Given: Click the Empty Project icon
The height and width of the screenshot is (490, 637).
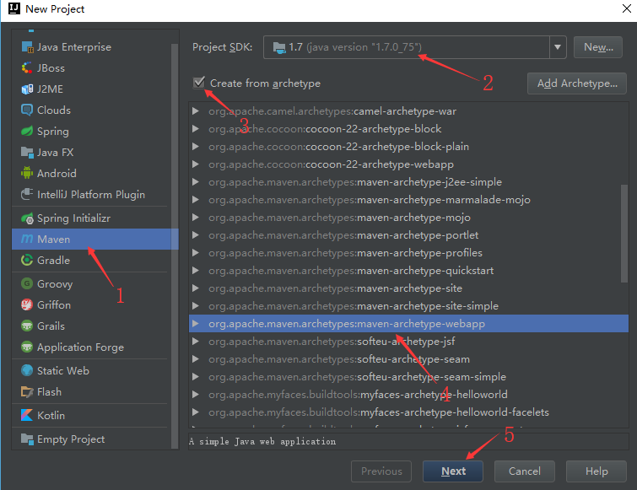Looking at the screenshot, I should (x=27, y=439).
